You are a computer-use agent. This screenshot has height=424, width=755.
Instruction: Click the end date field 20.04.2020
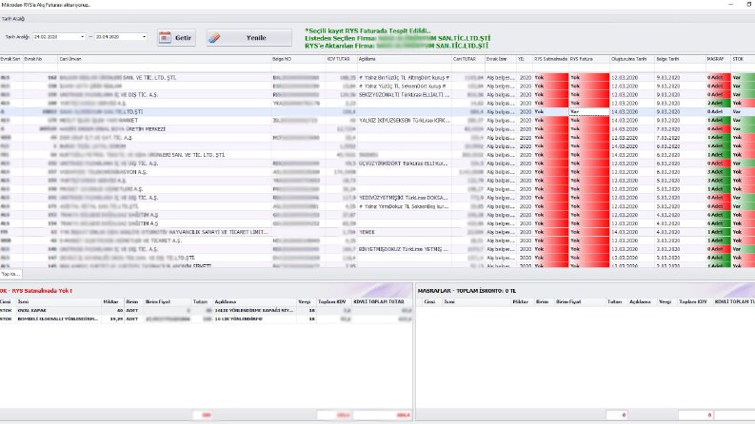117,36
